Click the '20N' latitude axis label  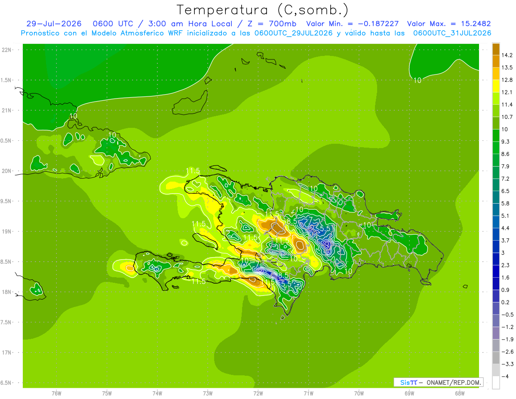point(7,171)
